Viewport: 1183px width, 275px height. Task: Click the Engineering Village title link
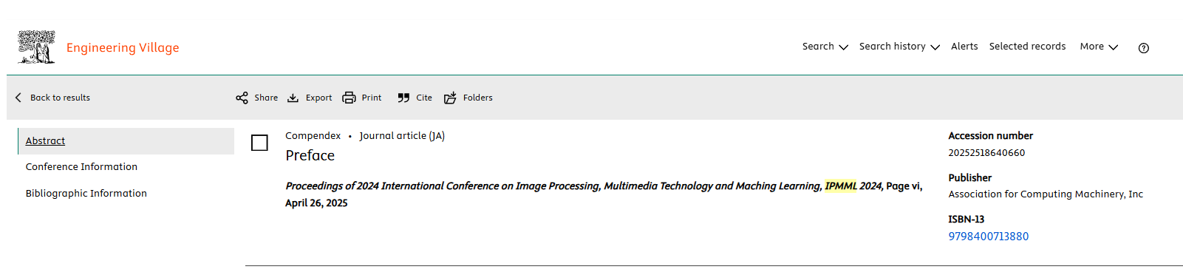click(123, 48)
